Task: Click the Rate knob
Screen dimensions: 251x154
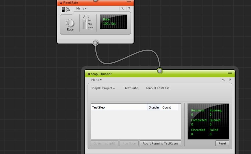Action: coord(70,23)
